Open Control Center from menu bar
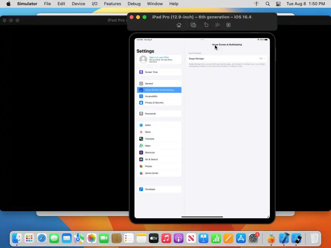This screenshot has height=248, width=331. [278, 4]
